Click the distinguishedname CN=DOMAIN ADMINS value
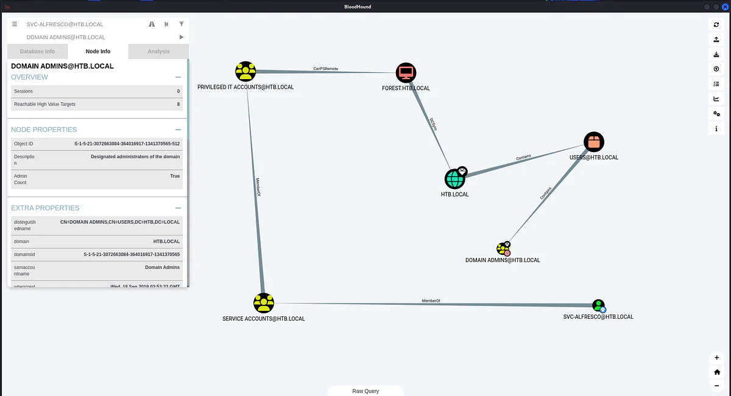 (120, 222)
